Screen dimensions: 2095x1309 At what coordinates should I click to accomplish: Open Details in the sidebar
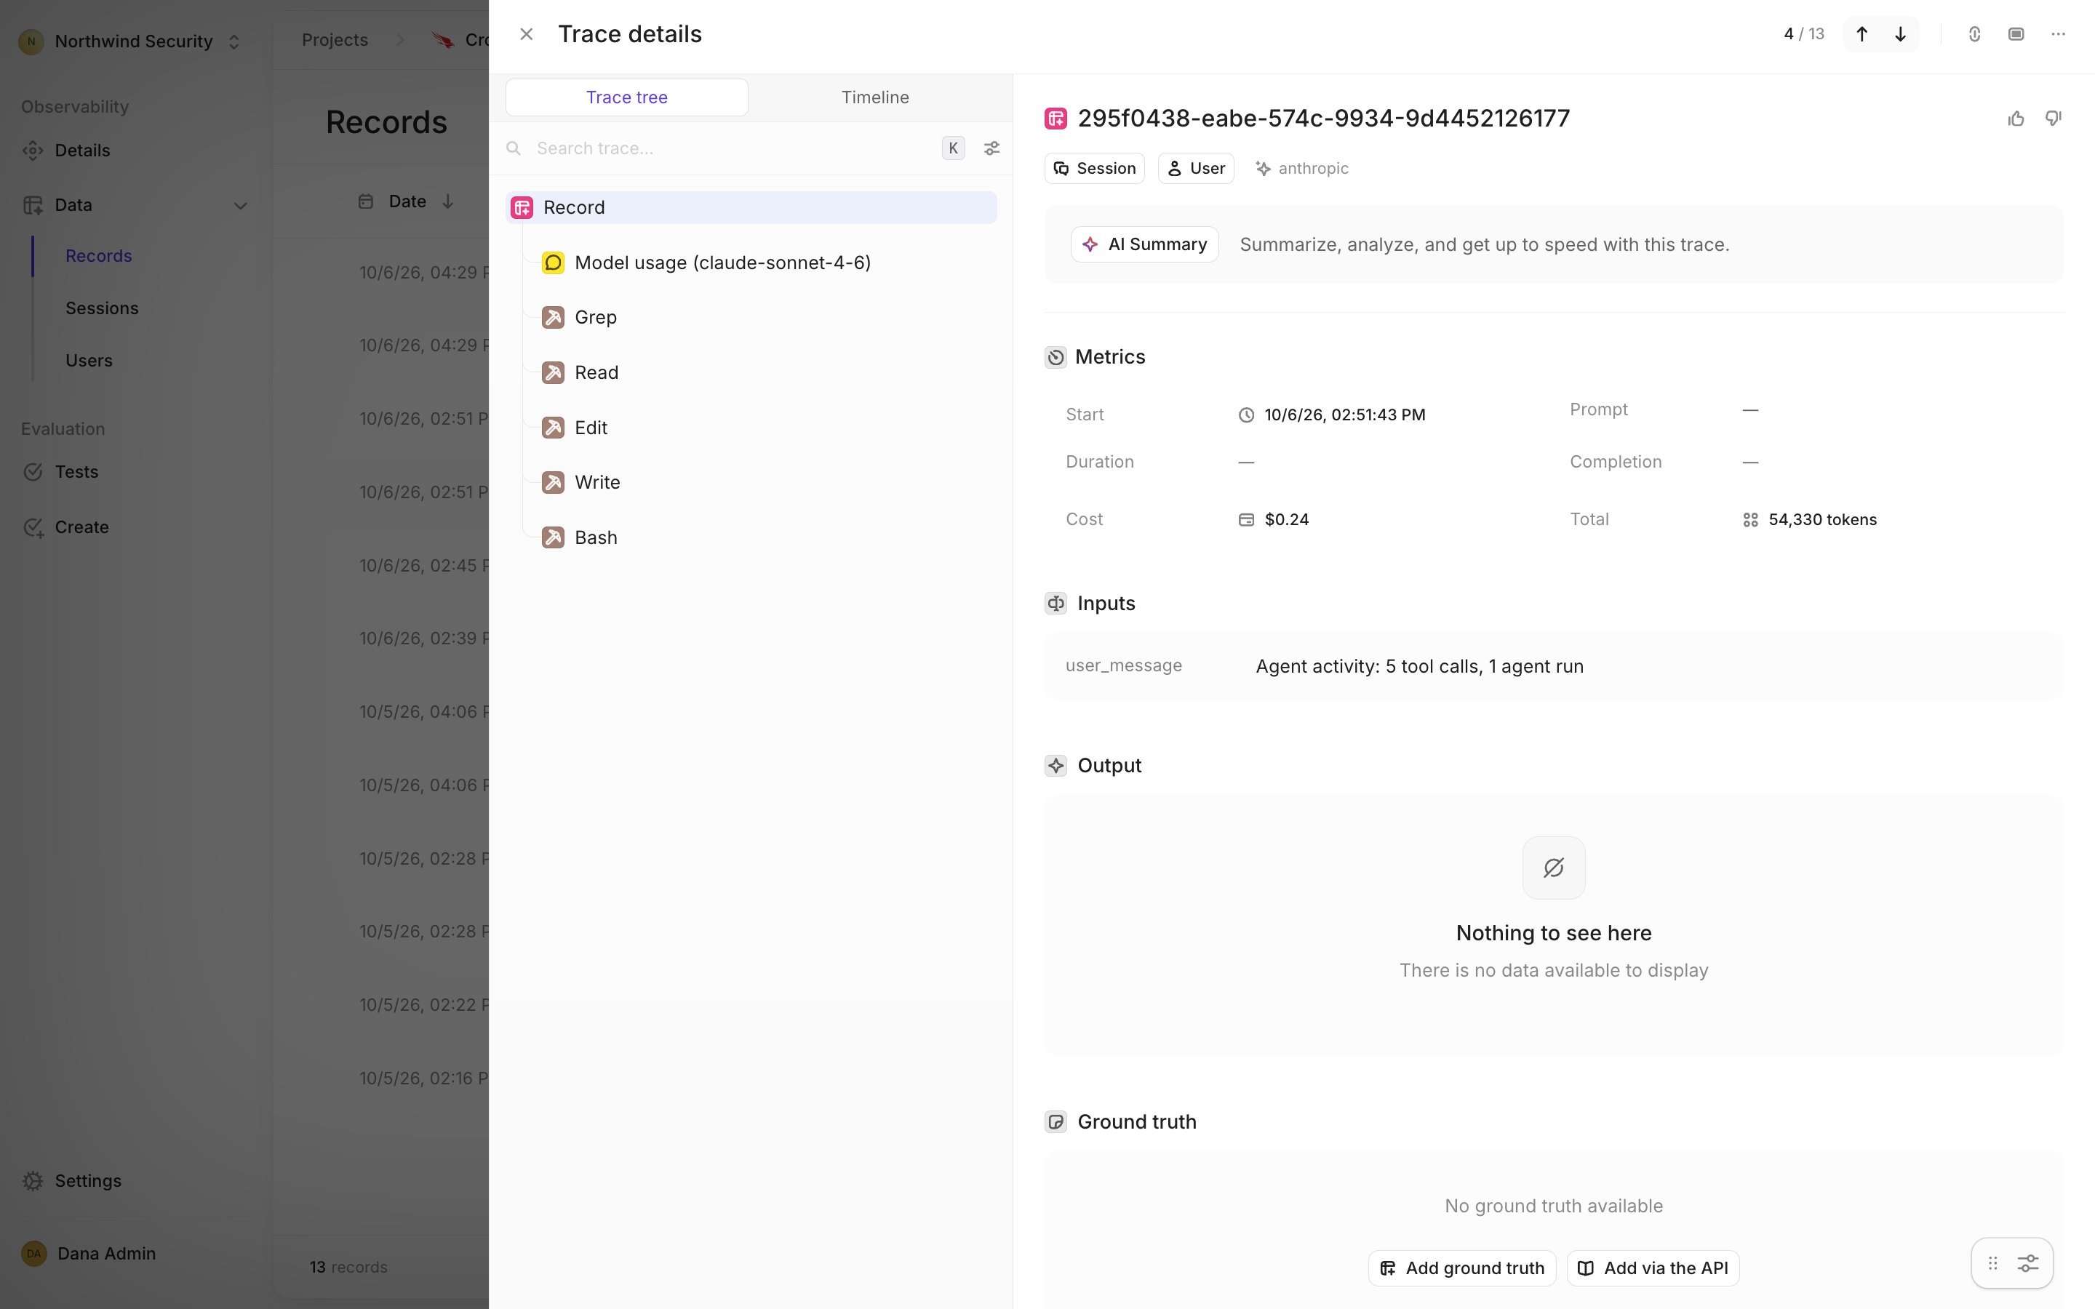(82, 151)
